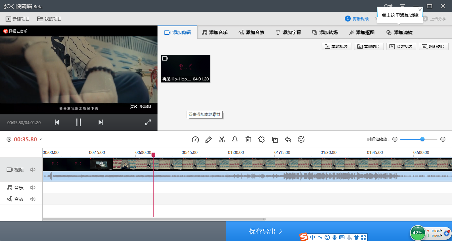Click the 本地视频 button
Screen dimensions: 452x241
[x=337, y=46]
